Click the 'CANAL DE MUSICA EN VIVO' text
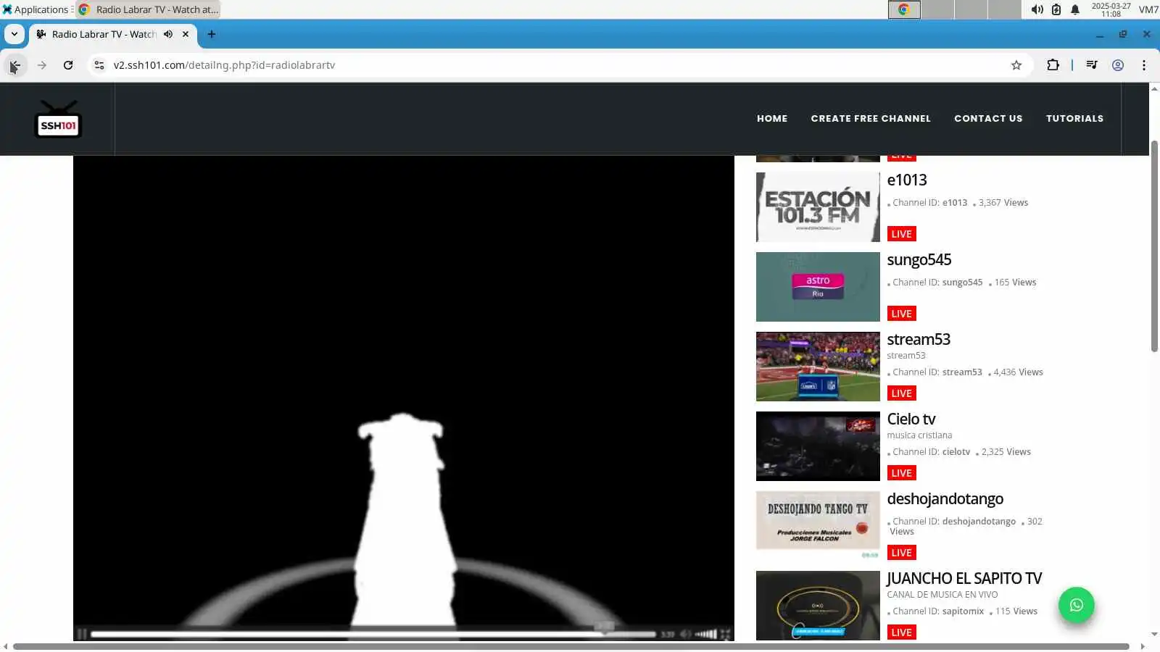Image resolution: width=1160 pixels, height=652 pixels. (942, 595)
